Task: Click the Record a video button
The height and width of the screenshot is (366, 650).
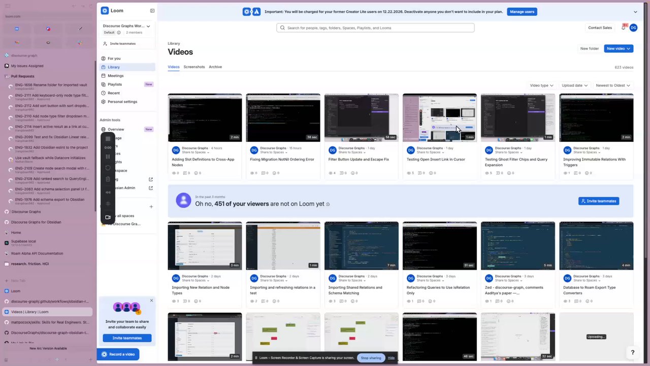Action: click(118, 354)
